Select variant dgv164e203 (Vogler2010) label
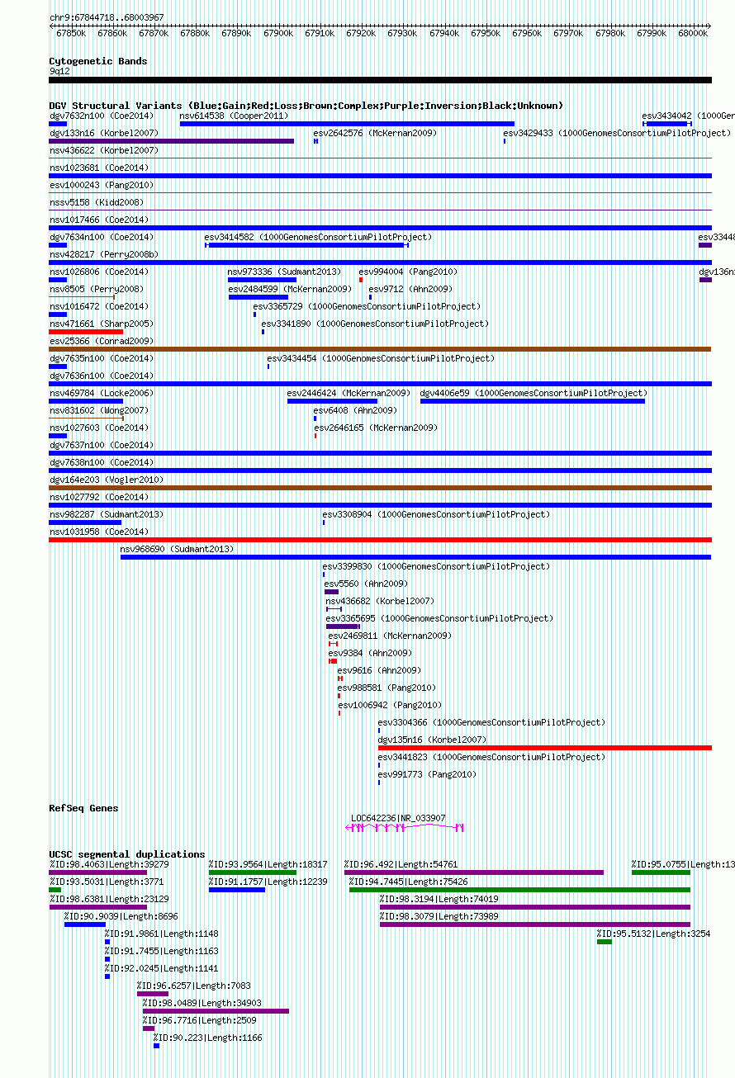The width and height of the screenshot is (735, 1078). (x=107, y=480)
